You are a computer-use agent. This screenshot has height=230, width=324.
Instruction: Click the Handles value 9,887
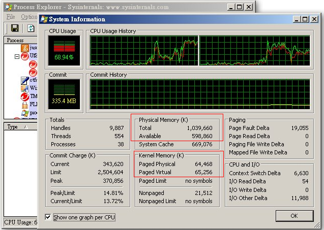coord(116,128)
